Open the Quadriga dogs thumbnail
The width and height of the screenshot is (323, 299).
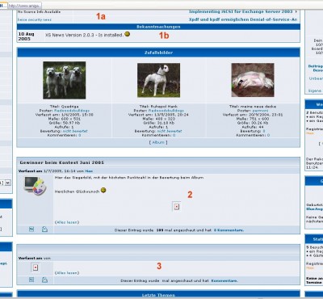(x=65, y=80)
